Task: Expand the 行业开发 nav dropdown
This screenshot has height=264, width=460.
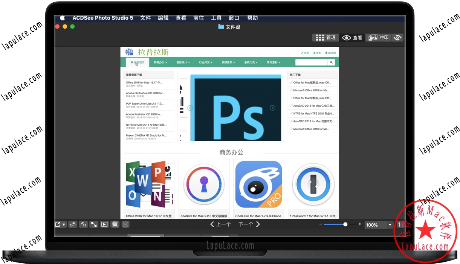Action: [206, 62]
